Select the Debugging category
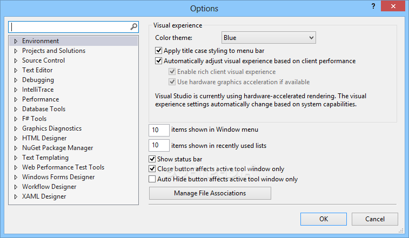The width and height of the screenshot is (409, 238). pos(38,80)
